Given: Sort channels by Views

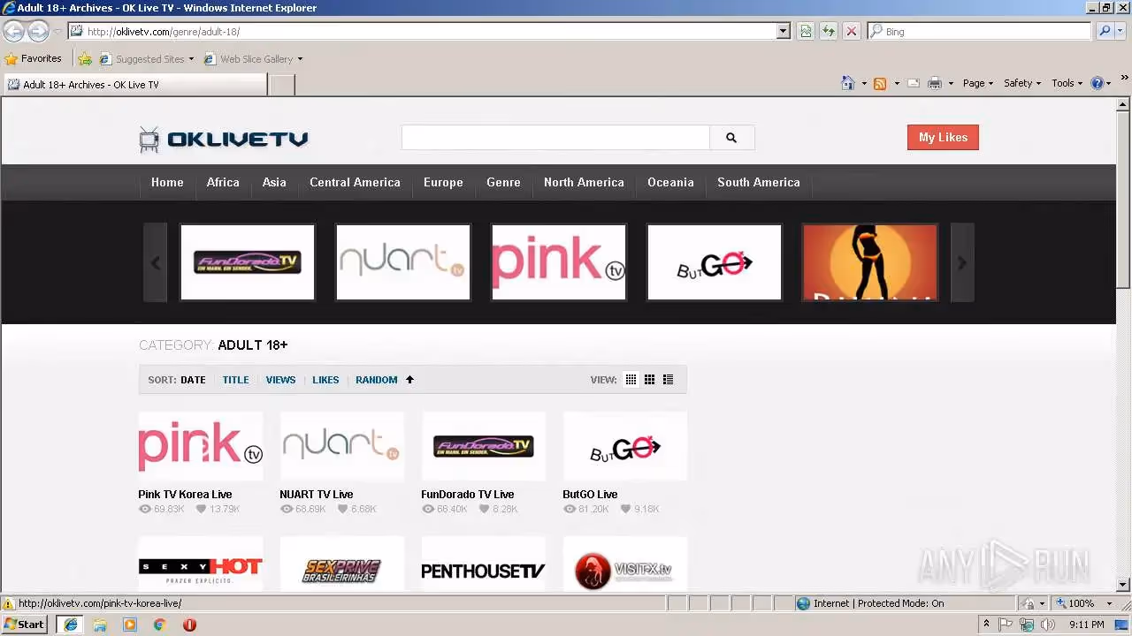Looking at the screenshot, I should [280, 380].
